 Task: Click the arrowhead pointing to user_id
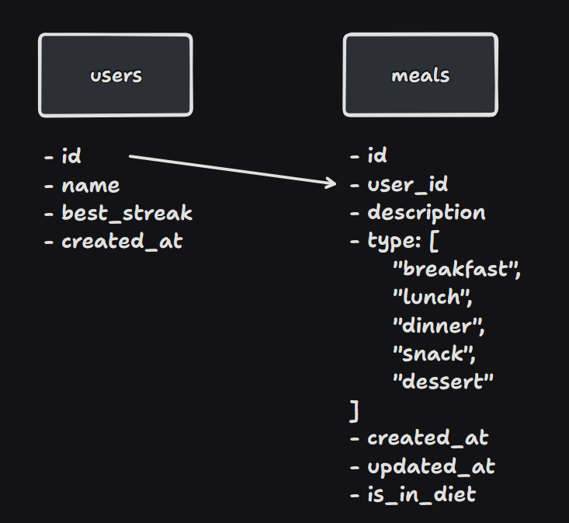[x=331, y=183]
